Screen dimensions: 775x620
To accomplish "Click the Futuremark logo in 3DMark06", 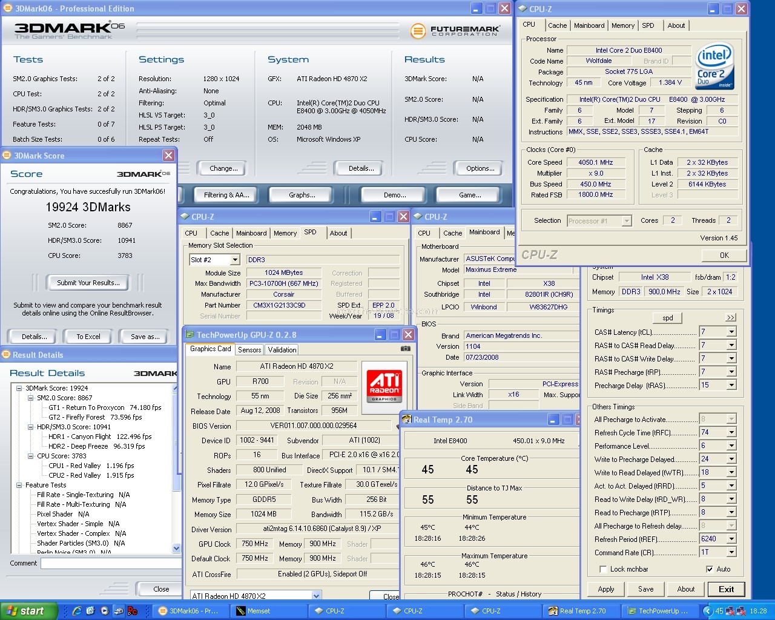I will point(455,30).
